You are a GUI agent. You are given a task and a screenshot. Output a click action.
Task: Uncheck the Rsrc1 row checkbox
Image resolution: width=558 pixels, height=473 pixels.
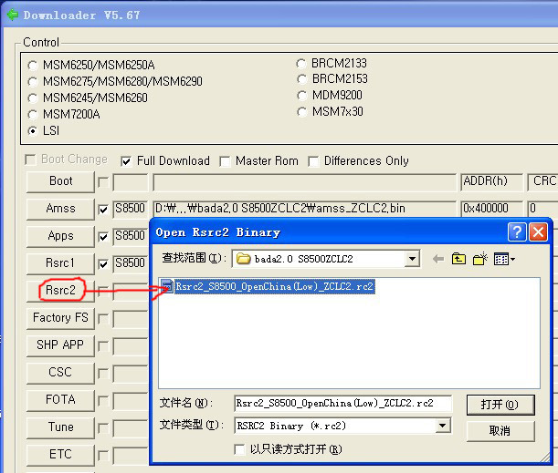(103, 264)
